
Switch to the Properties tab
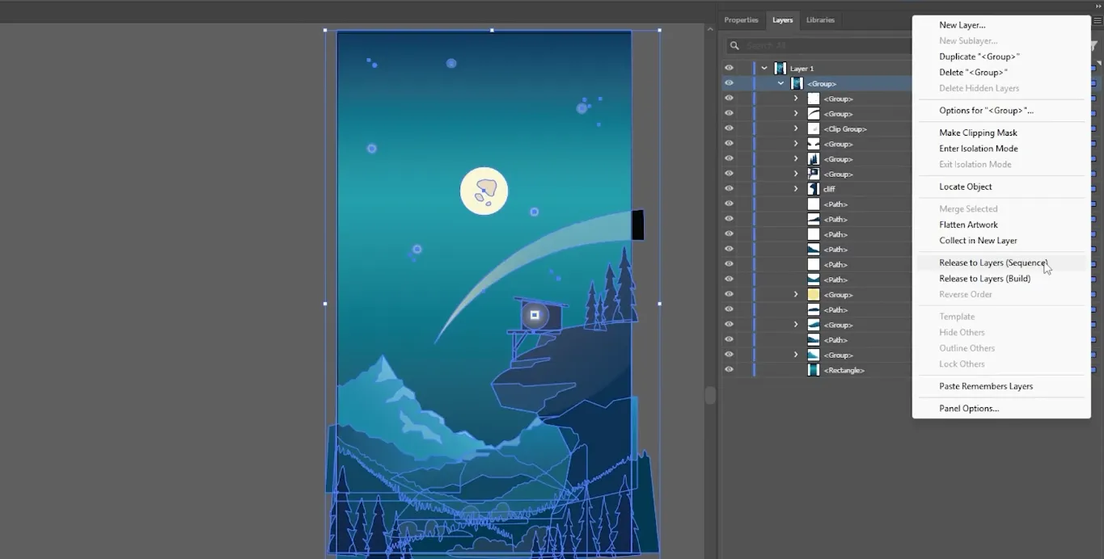coord(741,19)
